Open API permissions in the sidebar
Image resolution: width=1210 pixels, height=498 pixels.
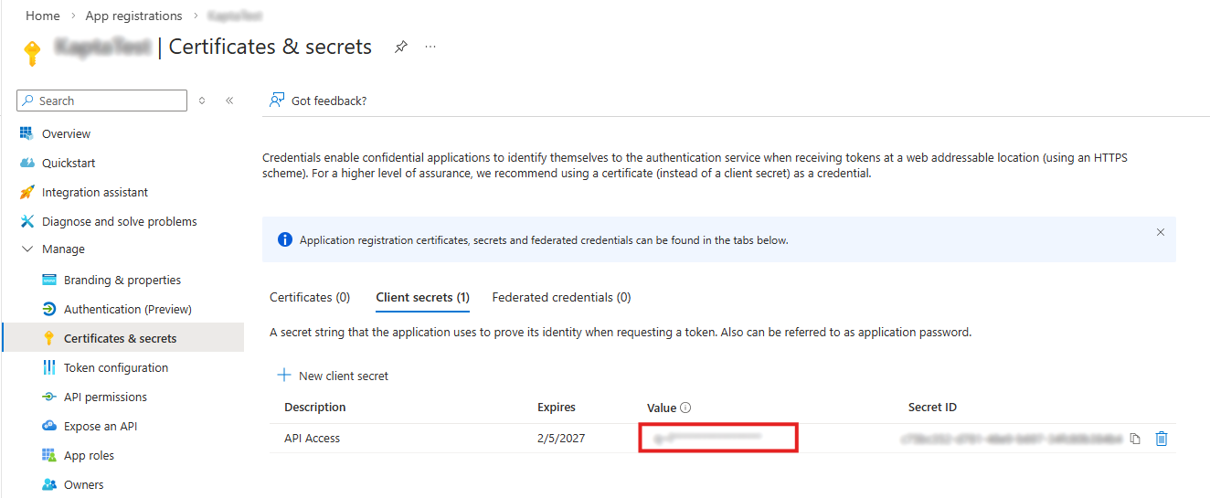(105, 397)
